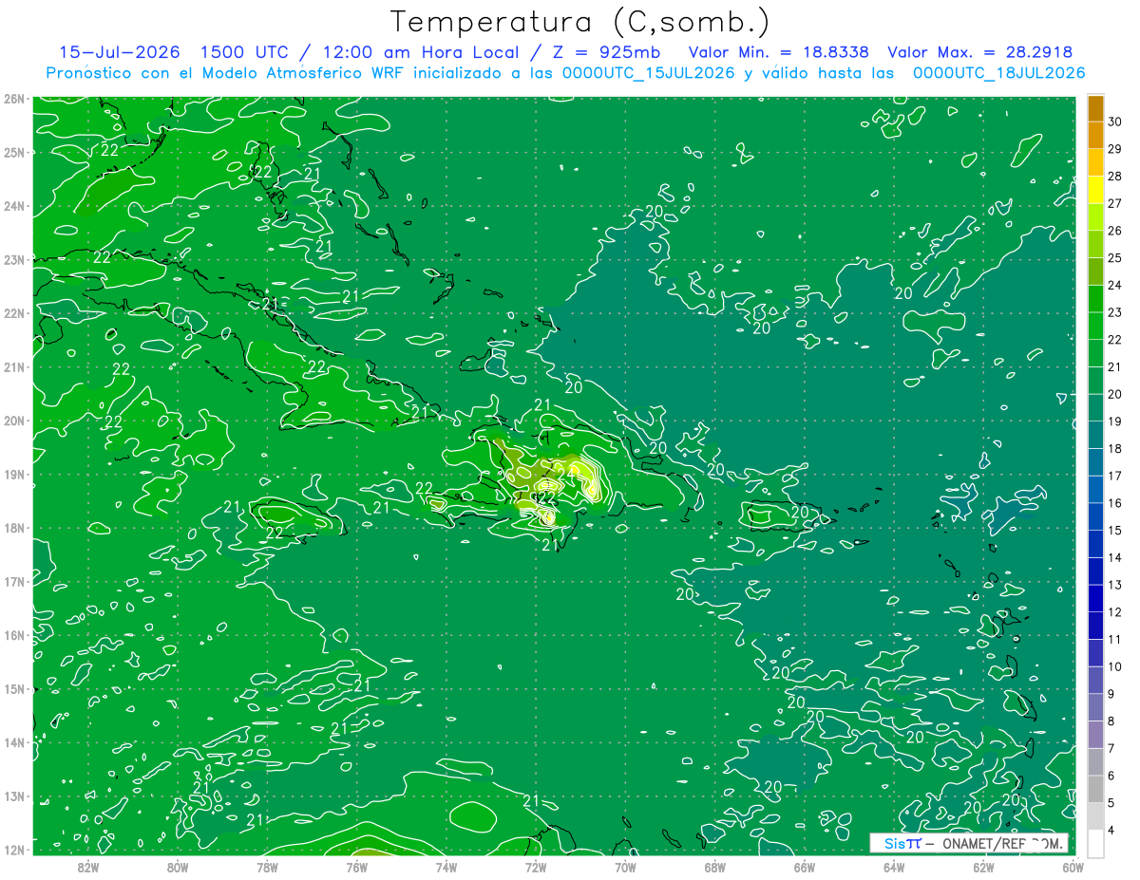Select the initialization stamp "0000UTC_15JUL2026"
This screenshot has height=880, width=1140.
point(648,73)
